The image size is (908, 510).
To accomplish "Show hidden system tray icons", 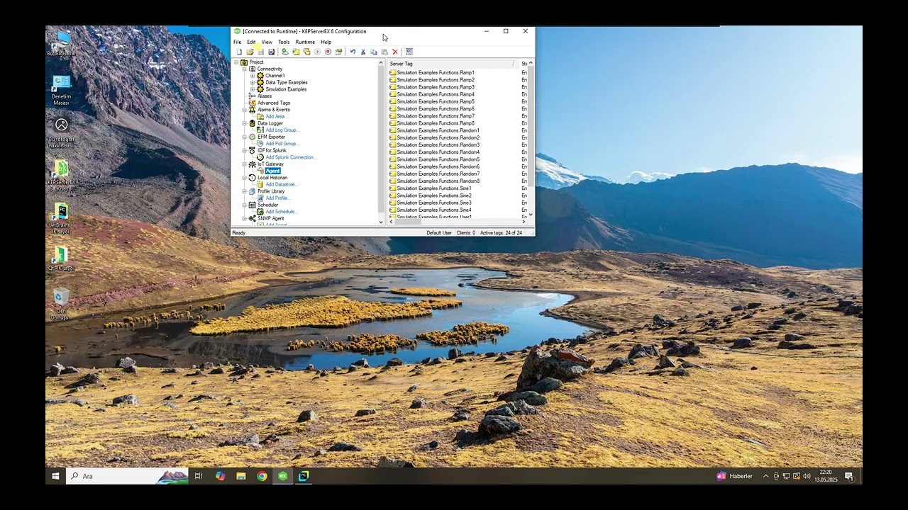I will tap(765, 476).
